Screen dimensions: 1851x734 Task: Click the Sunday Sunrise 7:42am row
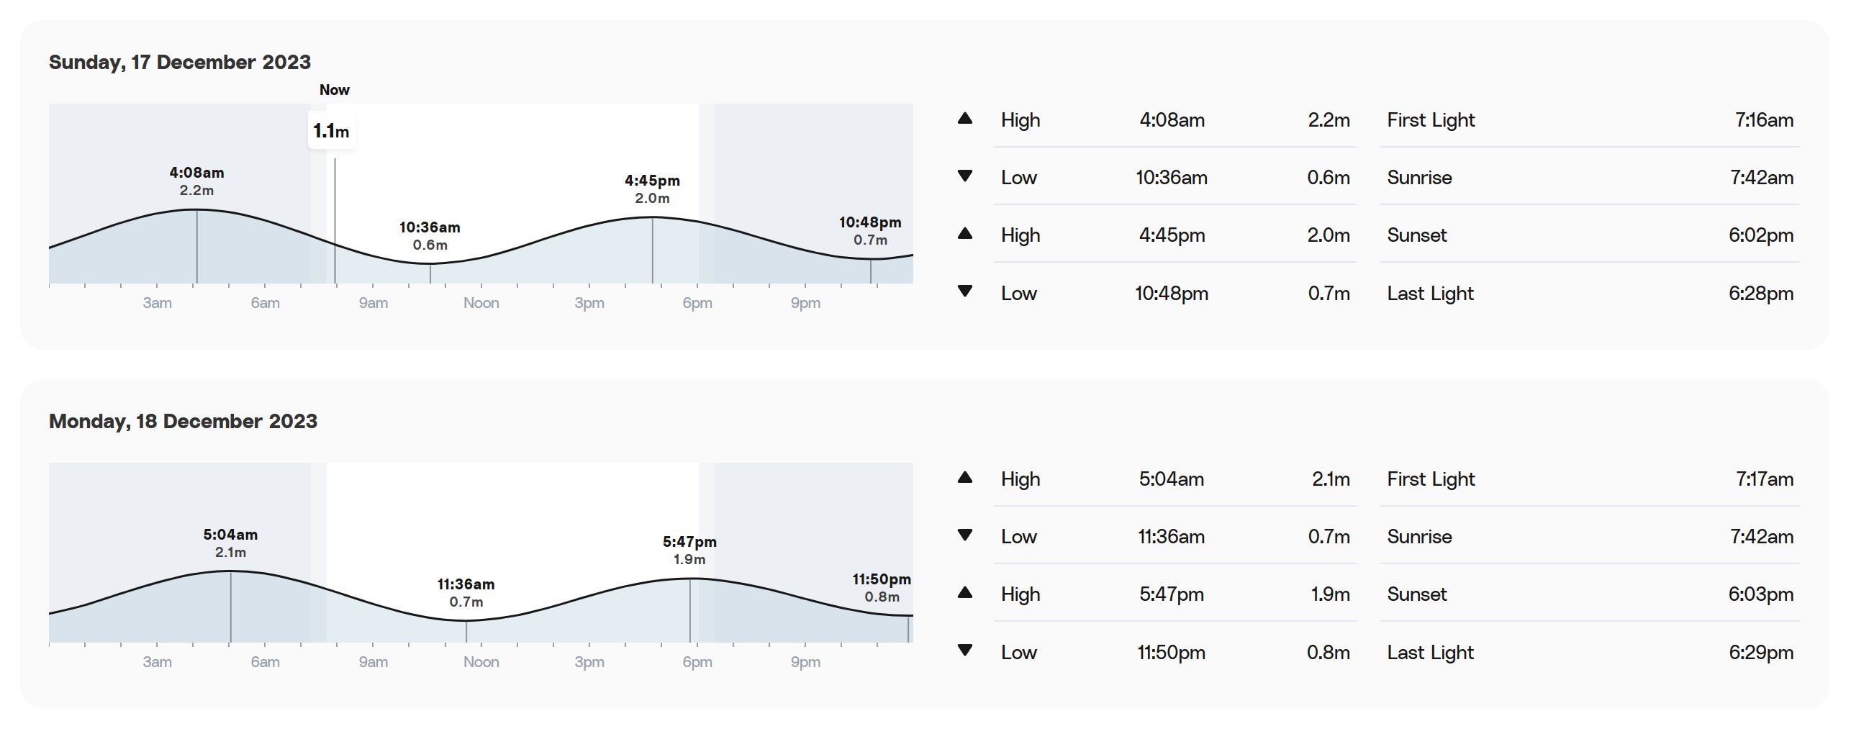(1590, 177)
